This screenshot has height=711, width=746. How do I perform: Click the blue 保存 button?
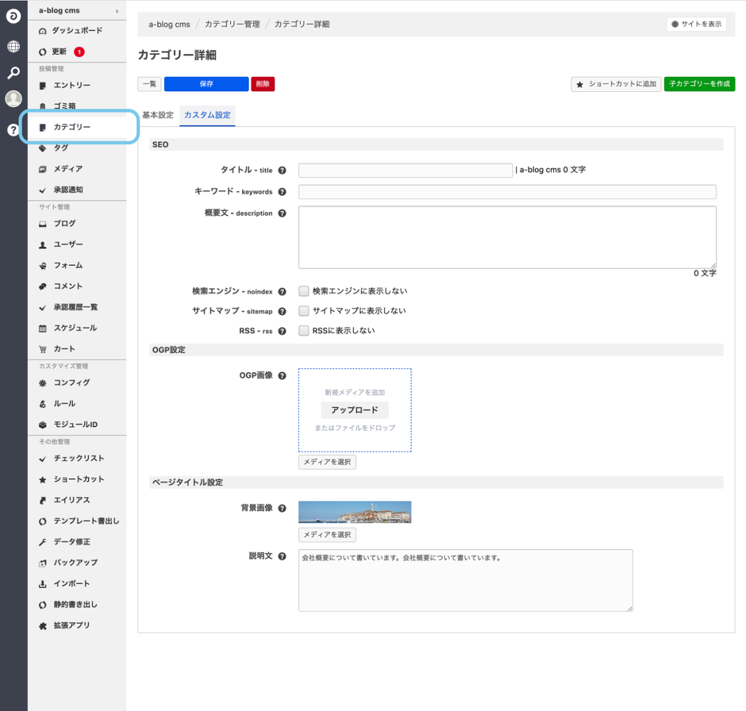[206, 84]
